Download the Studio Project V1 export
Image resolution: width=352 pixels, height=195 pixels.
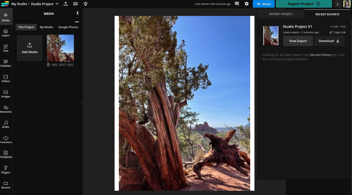[x=329, y=41]
